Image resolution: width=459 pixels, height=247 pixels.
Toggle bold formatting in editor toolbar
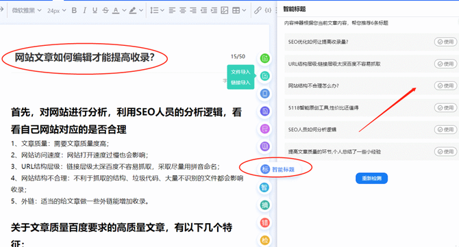click(x=74, y=10)
